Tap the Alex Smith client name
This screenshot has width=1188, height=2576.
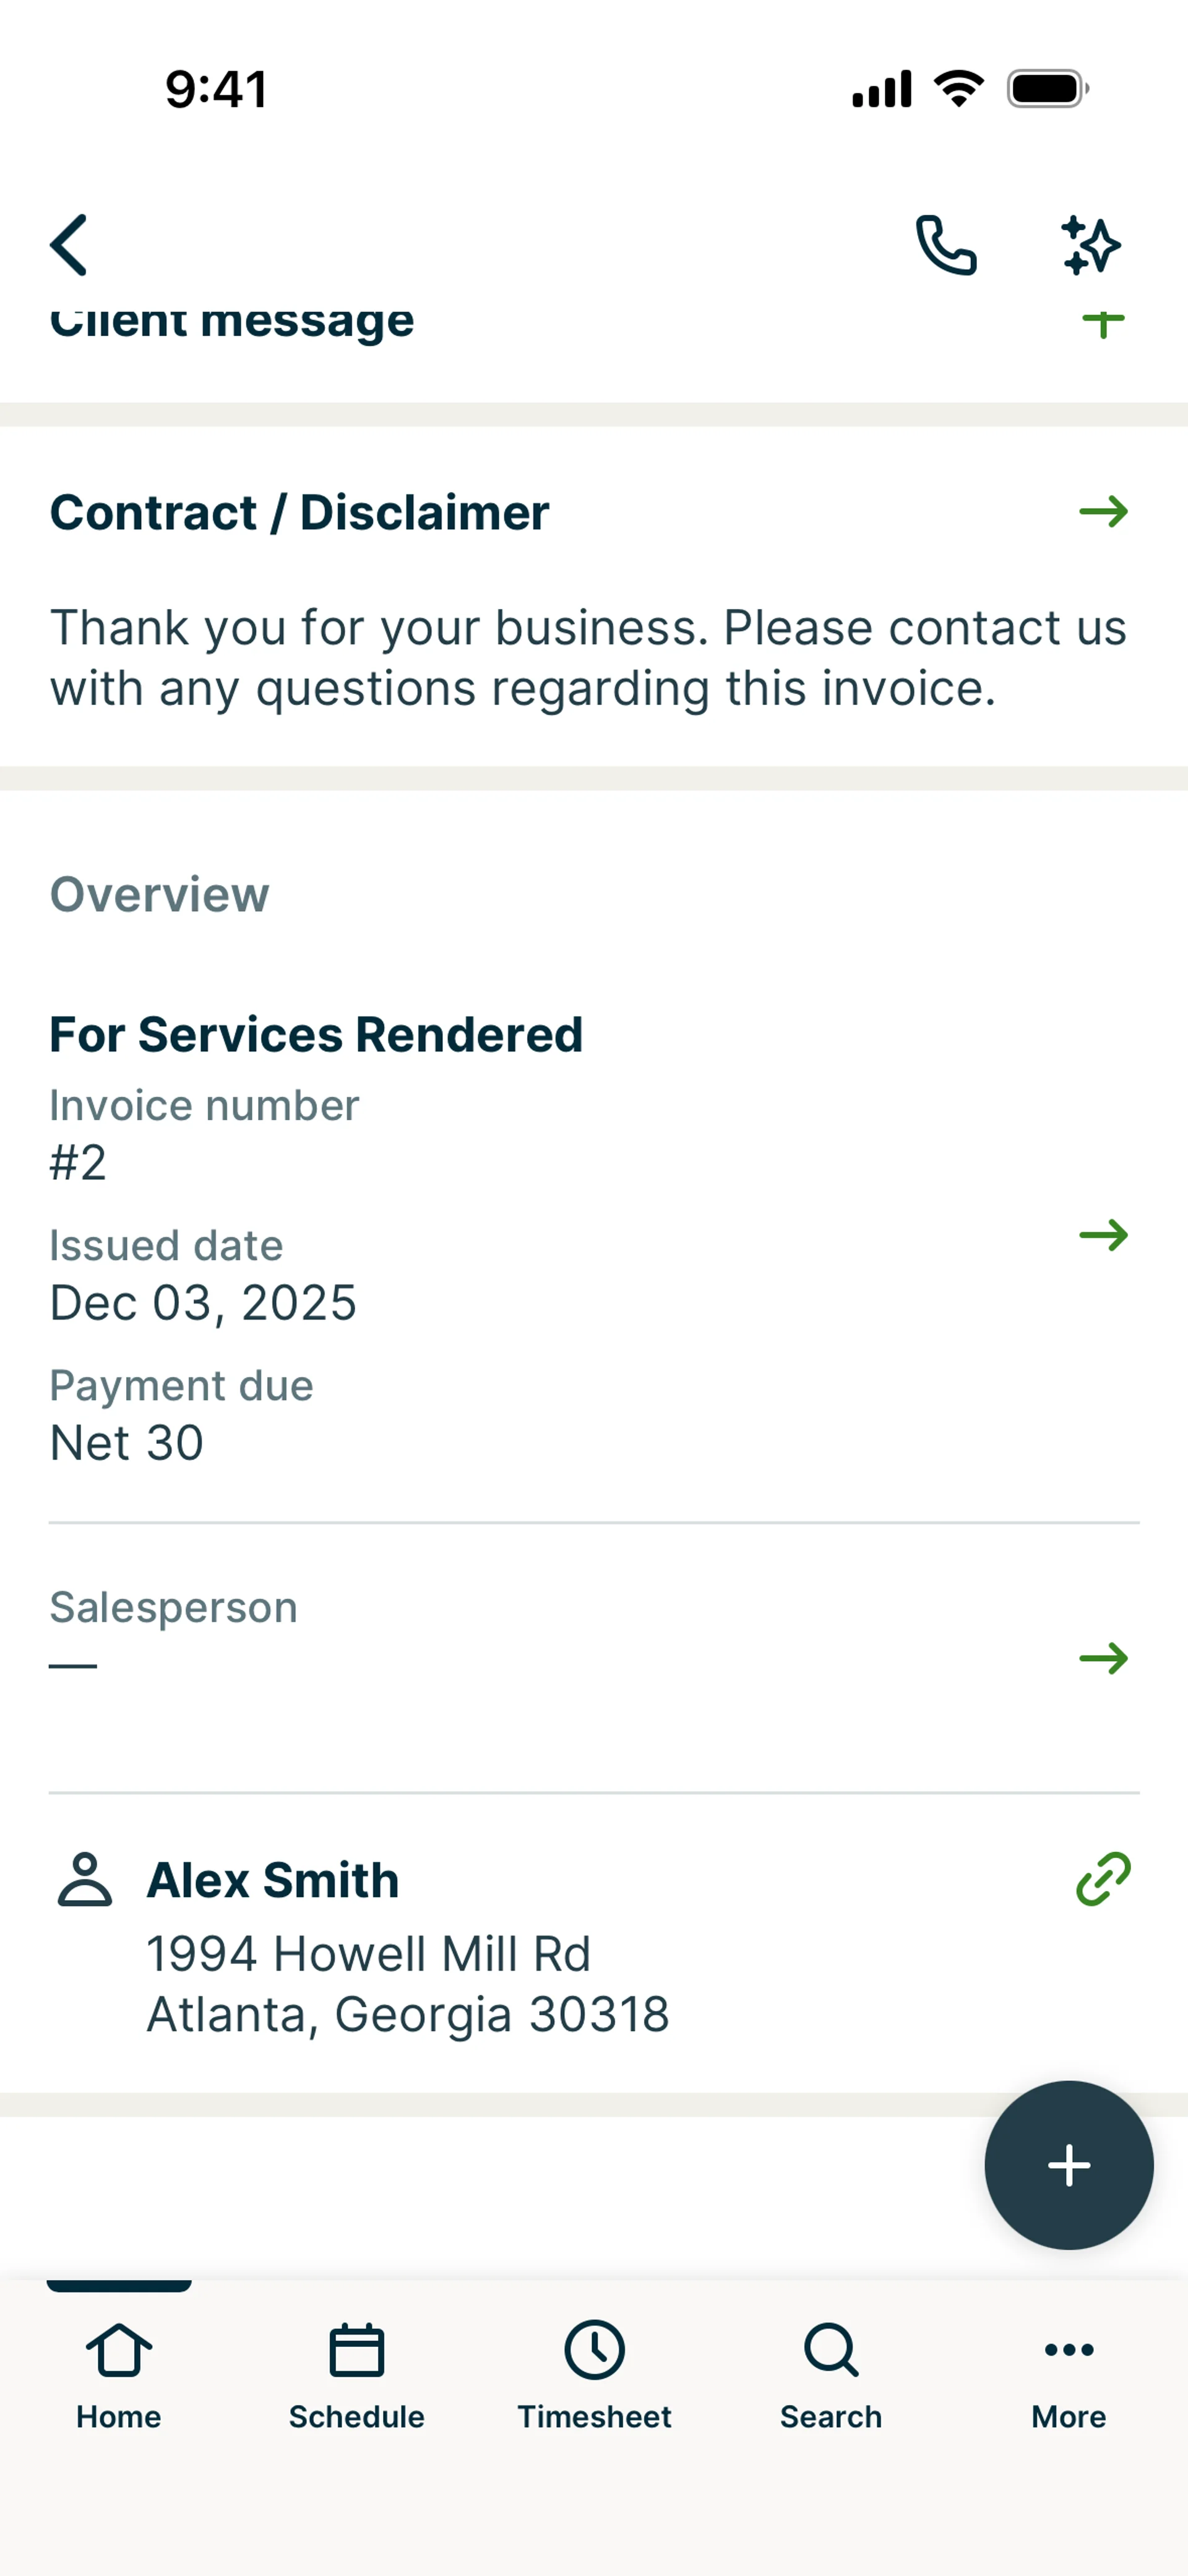pos(273,1880)
